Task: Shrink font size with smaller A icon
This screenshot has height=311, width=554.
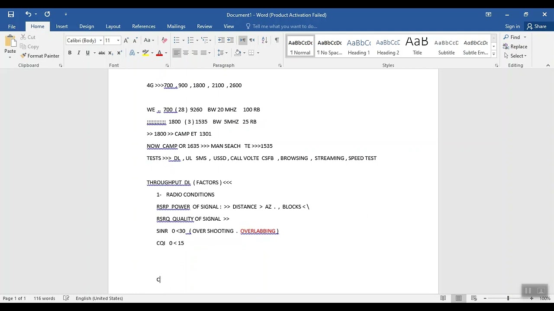Action: coord(135,40)
